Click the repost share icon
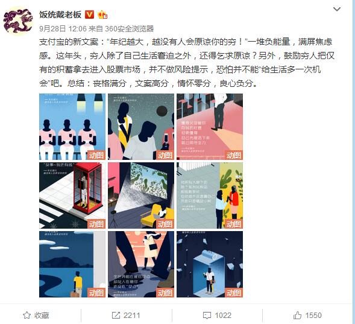Image resolution: width=355 pixels, height=324 pixels. coord(116,315)
